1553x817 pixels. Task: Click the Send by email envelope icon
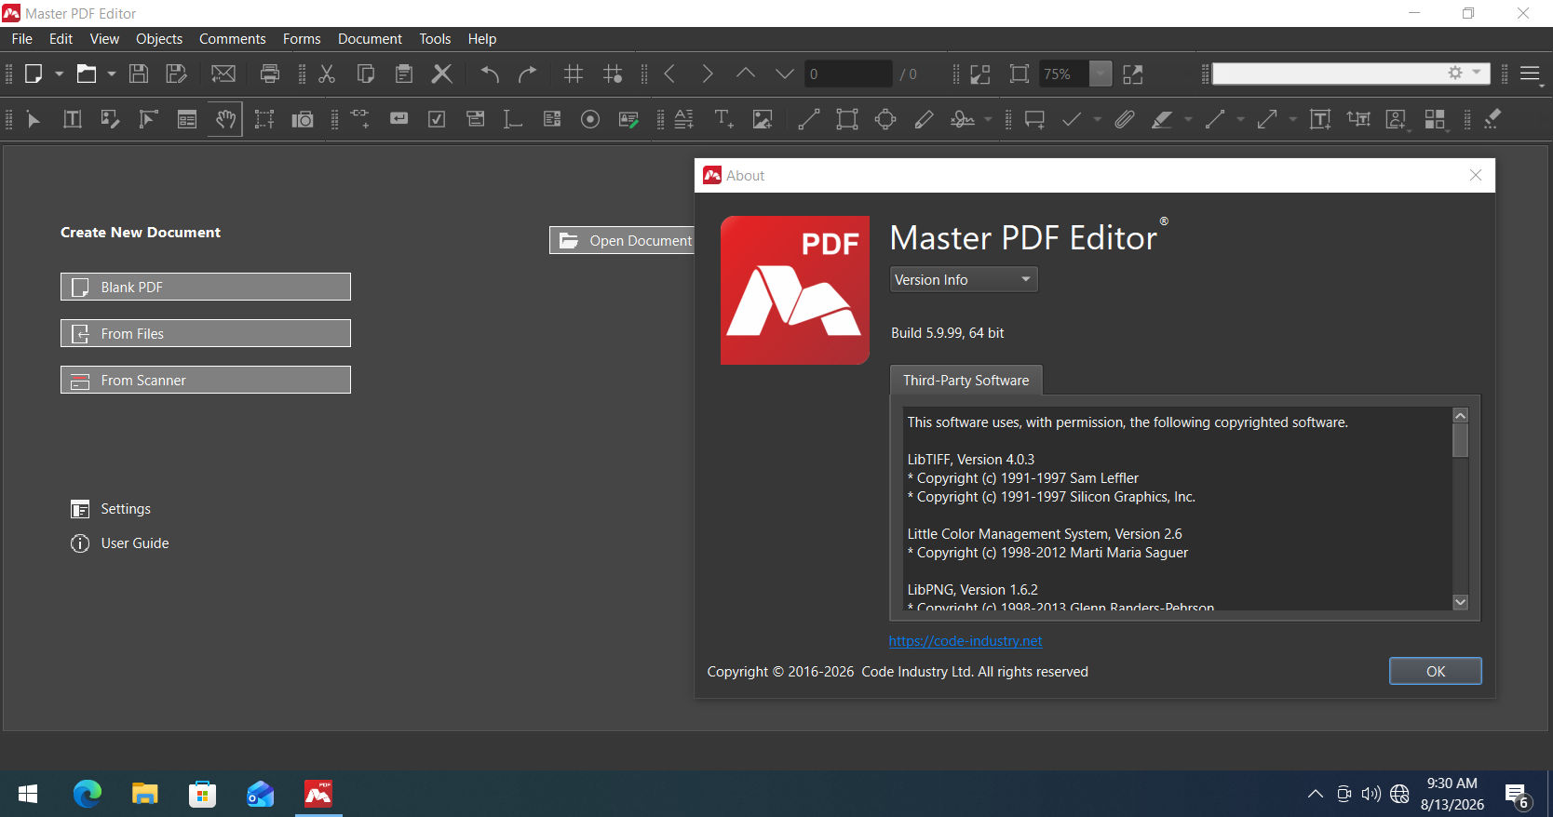tap(223, 74)
